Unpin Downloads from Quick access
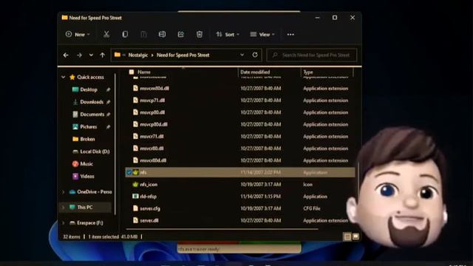This screenshot has height=266, width=473. coord(109,102)
